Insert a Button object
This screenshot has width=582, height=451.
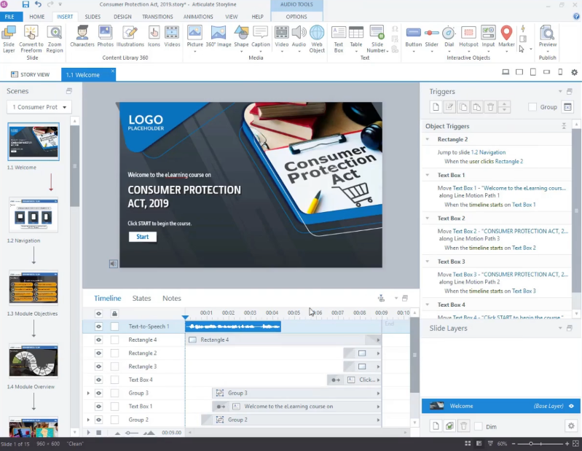coord(414,39)
